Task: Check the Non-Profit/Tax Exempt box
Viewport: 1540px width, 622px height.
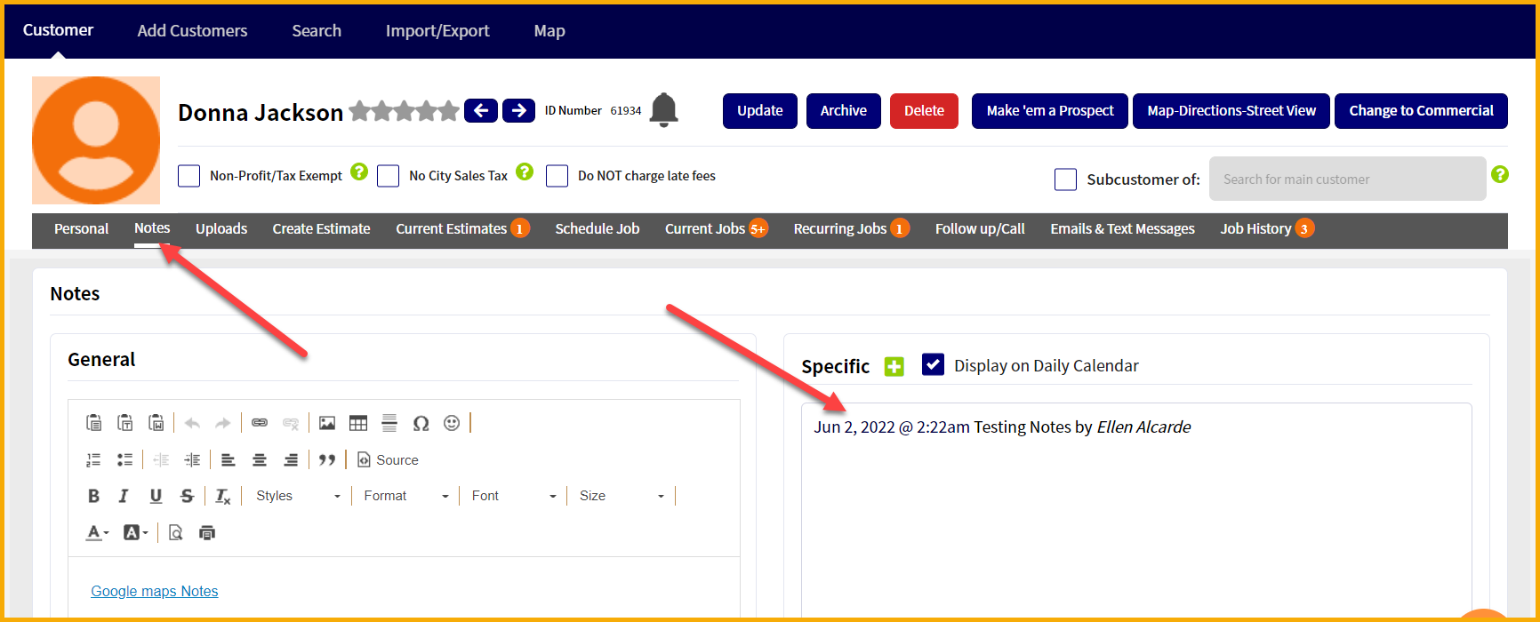Action: click(188, 176)
